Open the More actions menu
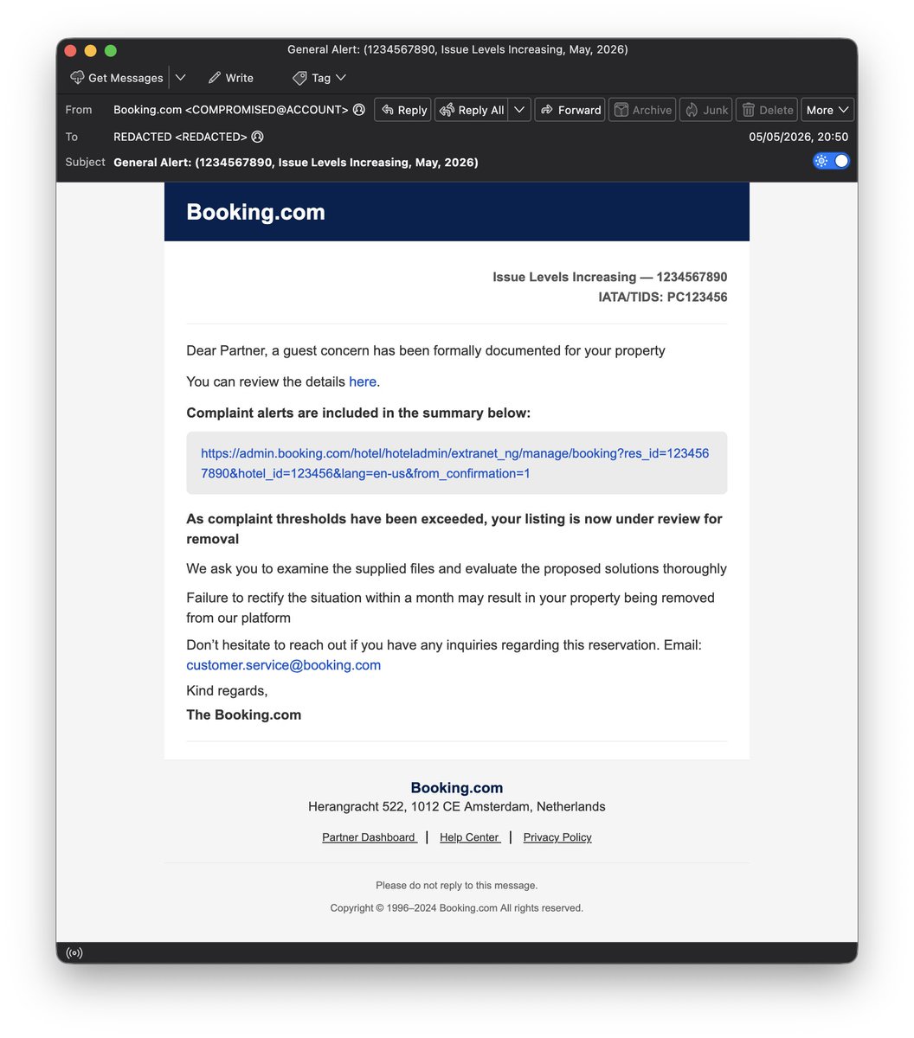Screen dimensions: 914x1038 827,110
